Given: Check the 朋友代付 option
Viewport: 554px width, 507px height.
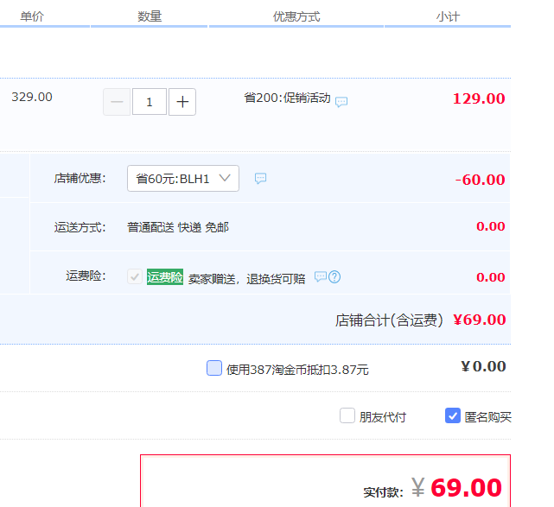Looking at the screenshot, I should [347, 416].
